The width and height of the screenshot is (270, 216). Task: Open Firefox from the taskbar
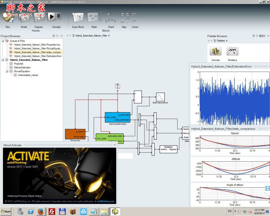41,212
